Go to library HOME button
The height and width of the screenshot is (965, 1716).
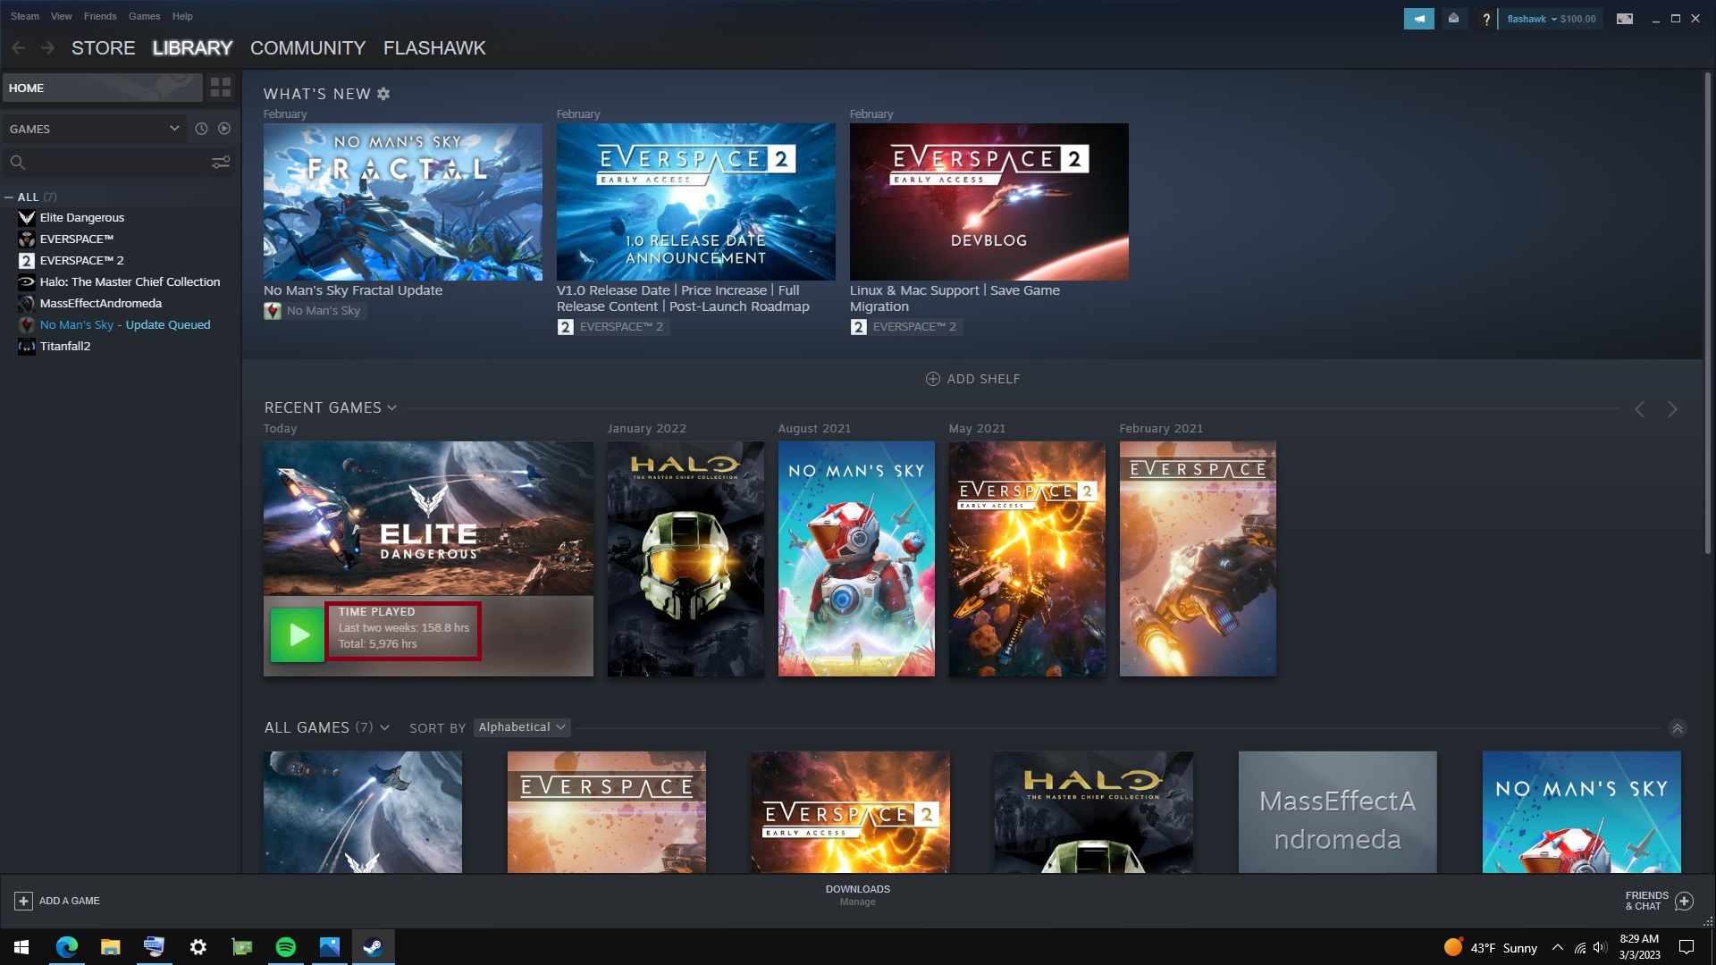pyautogui.click(x=102, y=88)
